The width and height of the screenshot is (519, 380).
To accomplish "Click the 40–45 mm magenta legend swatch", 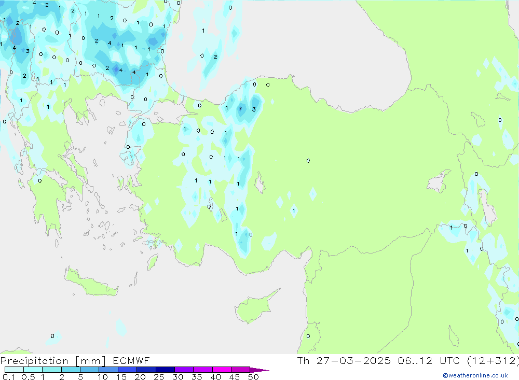I will 222,370.
